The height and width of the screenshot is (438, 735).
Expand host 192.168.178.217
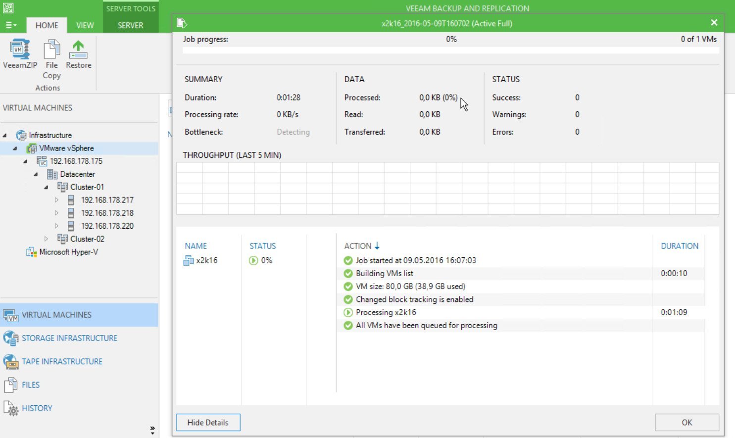pos(56,200)
